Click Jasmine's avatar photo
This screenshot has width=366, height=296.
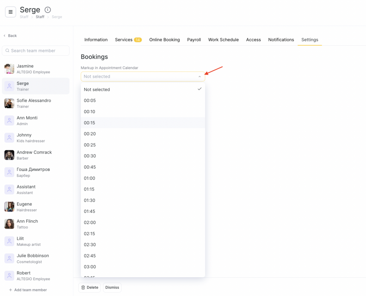pyautogui.click(x=9, y=69)
